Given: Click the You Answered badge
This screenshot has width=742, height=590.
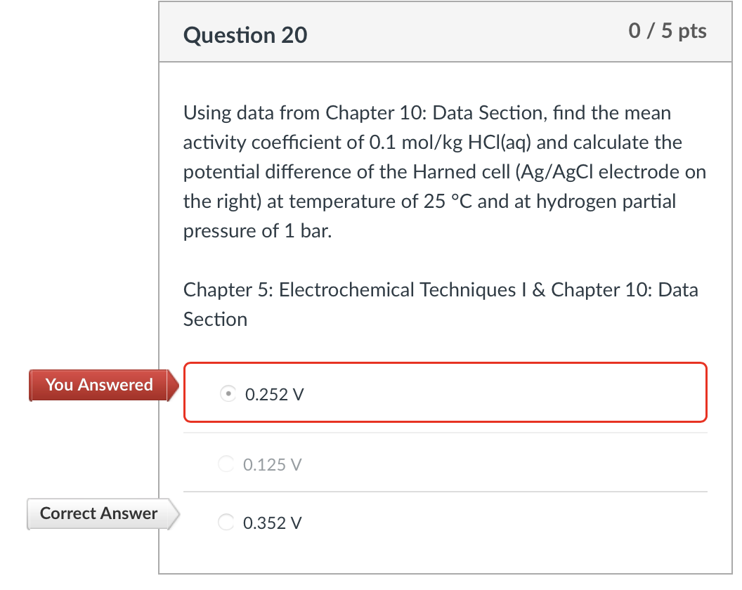Looking at the screenshot, I should [x=98, y=385].
